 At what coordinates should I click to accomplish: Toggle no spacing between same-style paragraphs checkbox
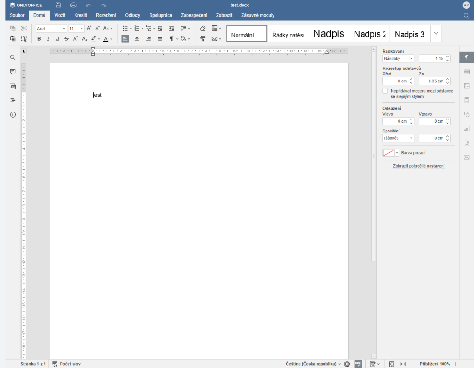[x=385, y=91]
